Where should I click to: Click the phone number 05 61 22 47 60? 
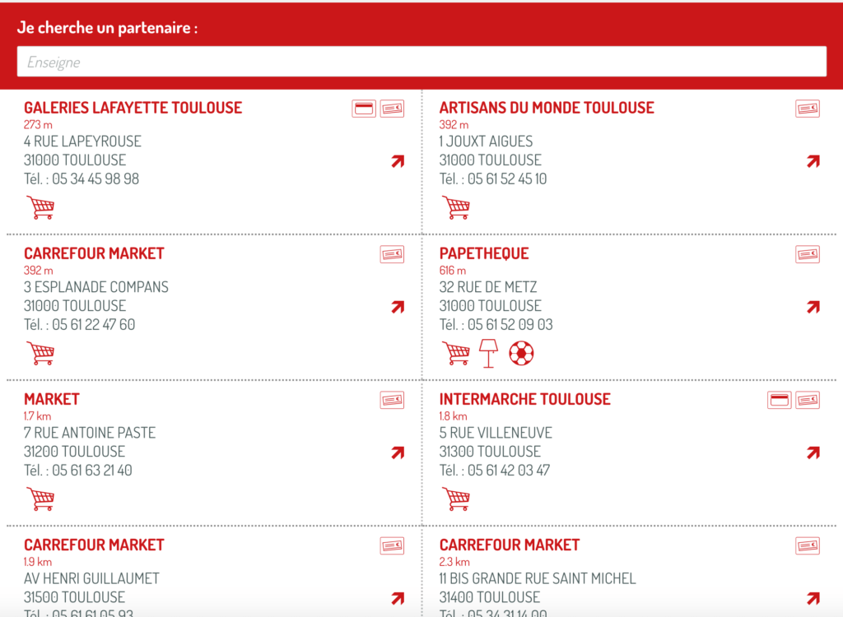(94, 325)
